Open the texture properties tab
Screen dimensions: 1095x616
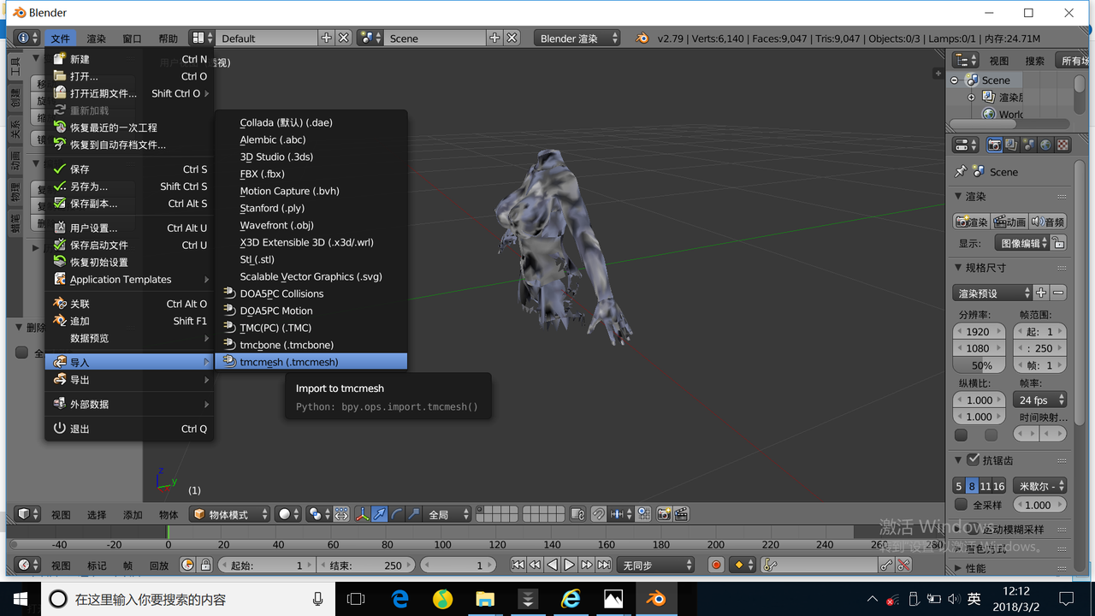pyautogui.click(x=1063, y=145)
